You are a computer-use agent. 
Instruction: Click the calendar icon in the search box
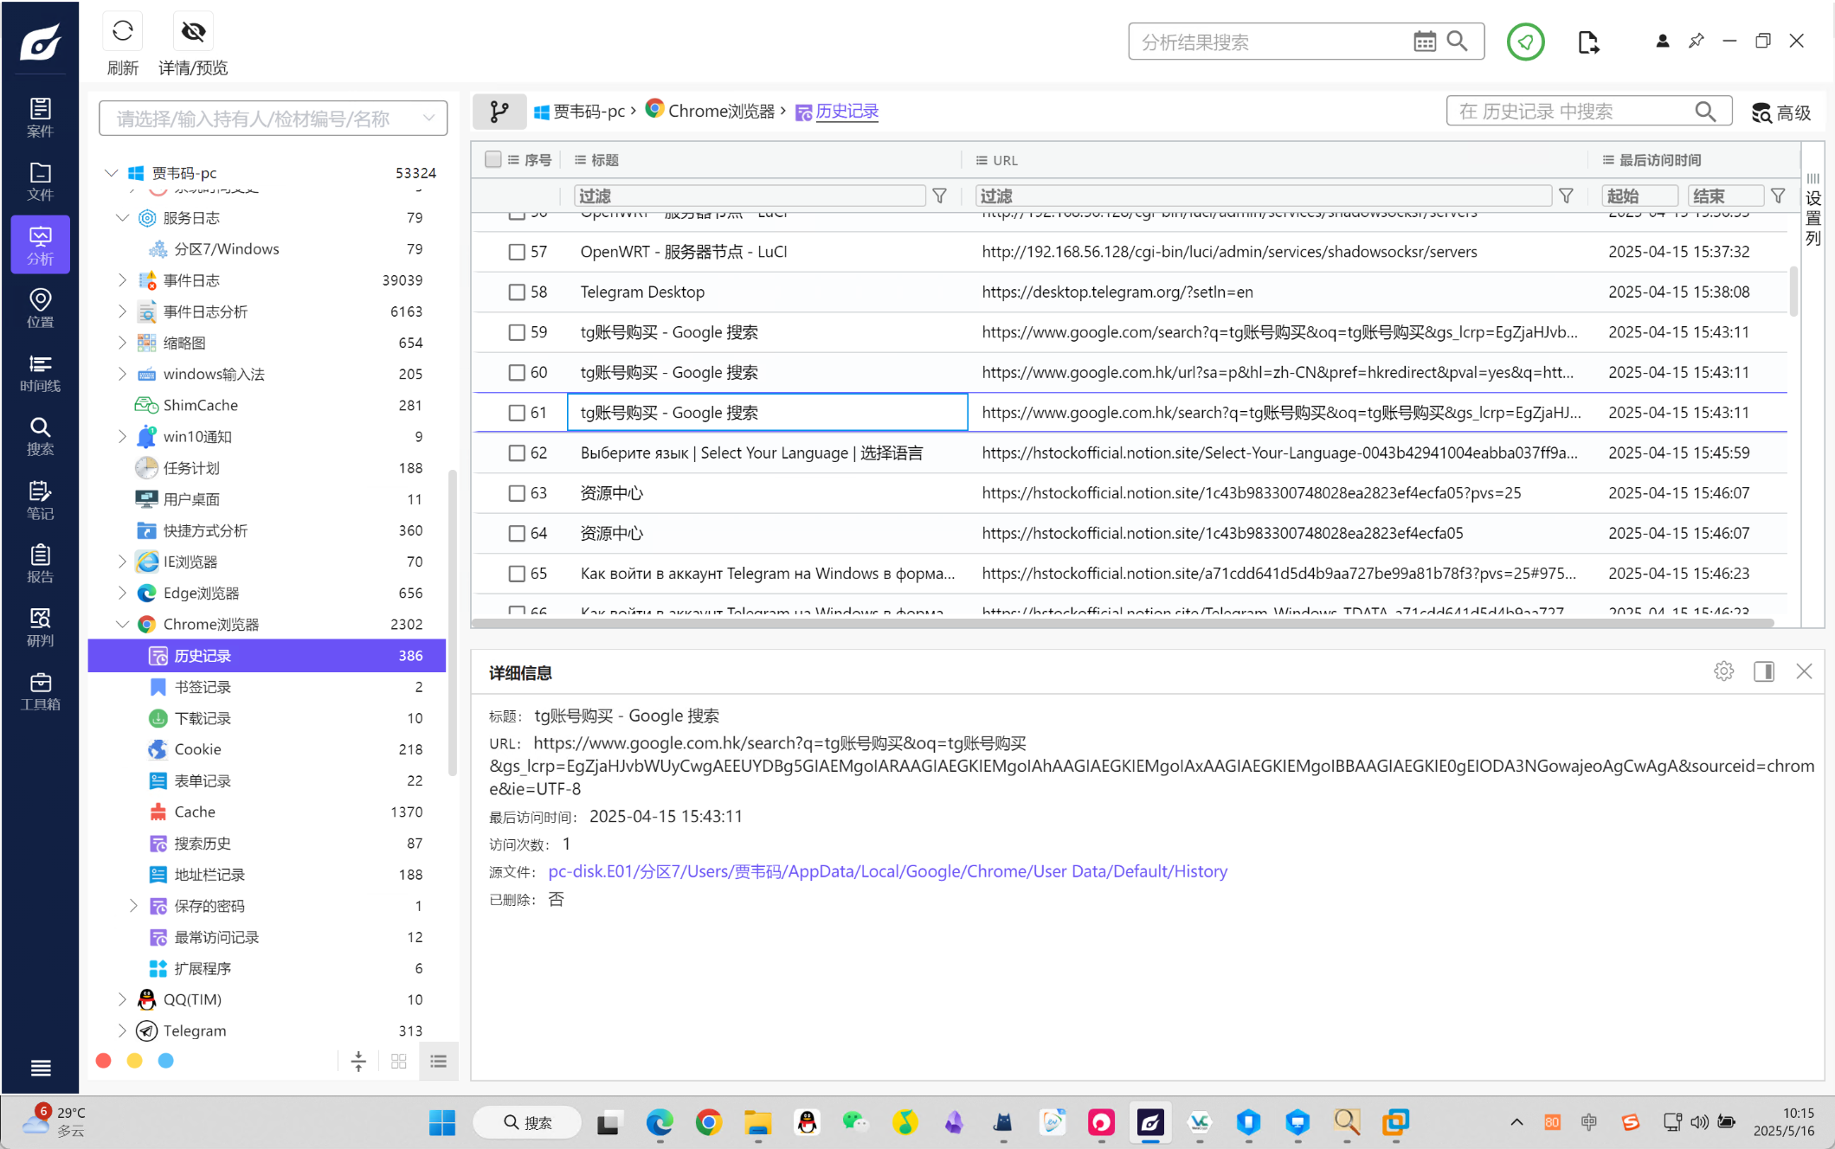pos(1424,42)
